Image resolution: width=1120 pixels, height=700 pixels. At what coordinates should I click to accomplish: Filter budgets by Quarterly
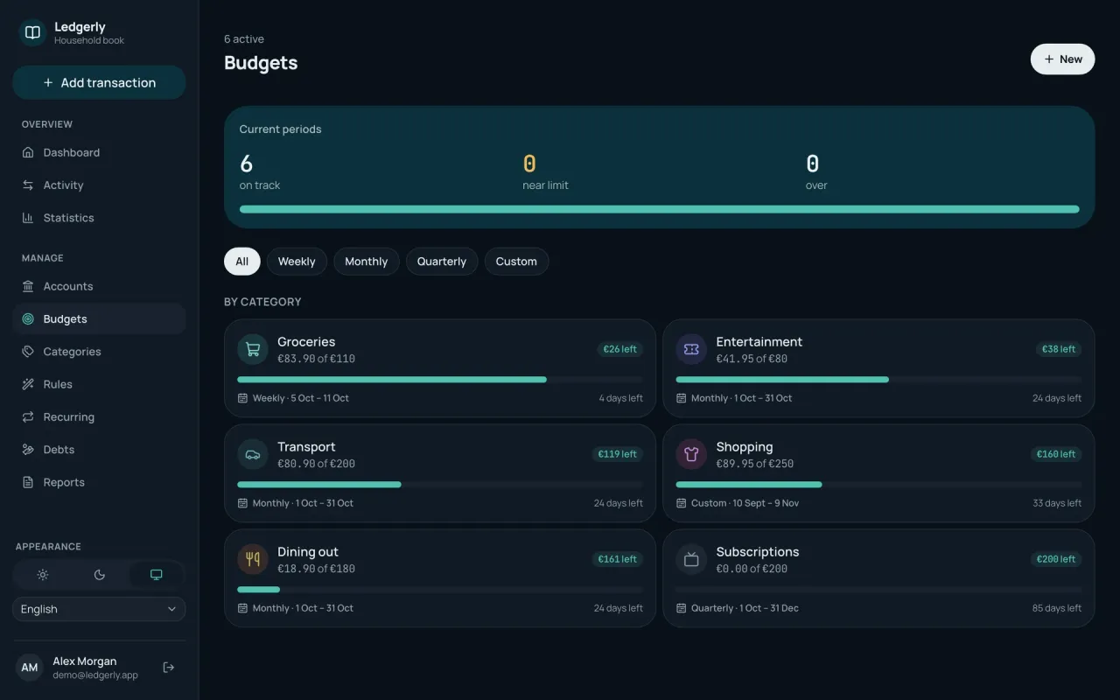[442, 262]
